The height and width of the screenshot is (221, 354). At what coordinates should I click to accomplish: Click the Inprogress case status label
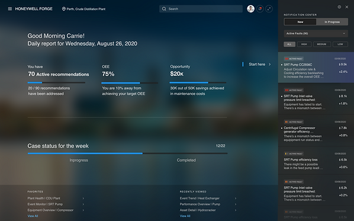point(79,160)
